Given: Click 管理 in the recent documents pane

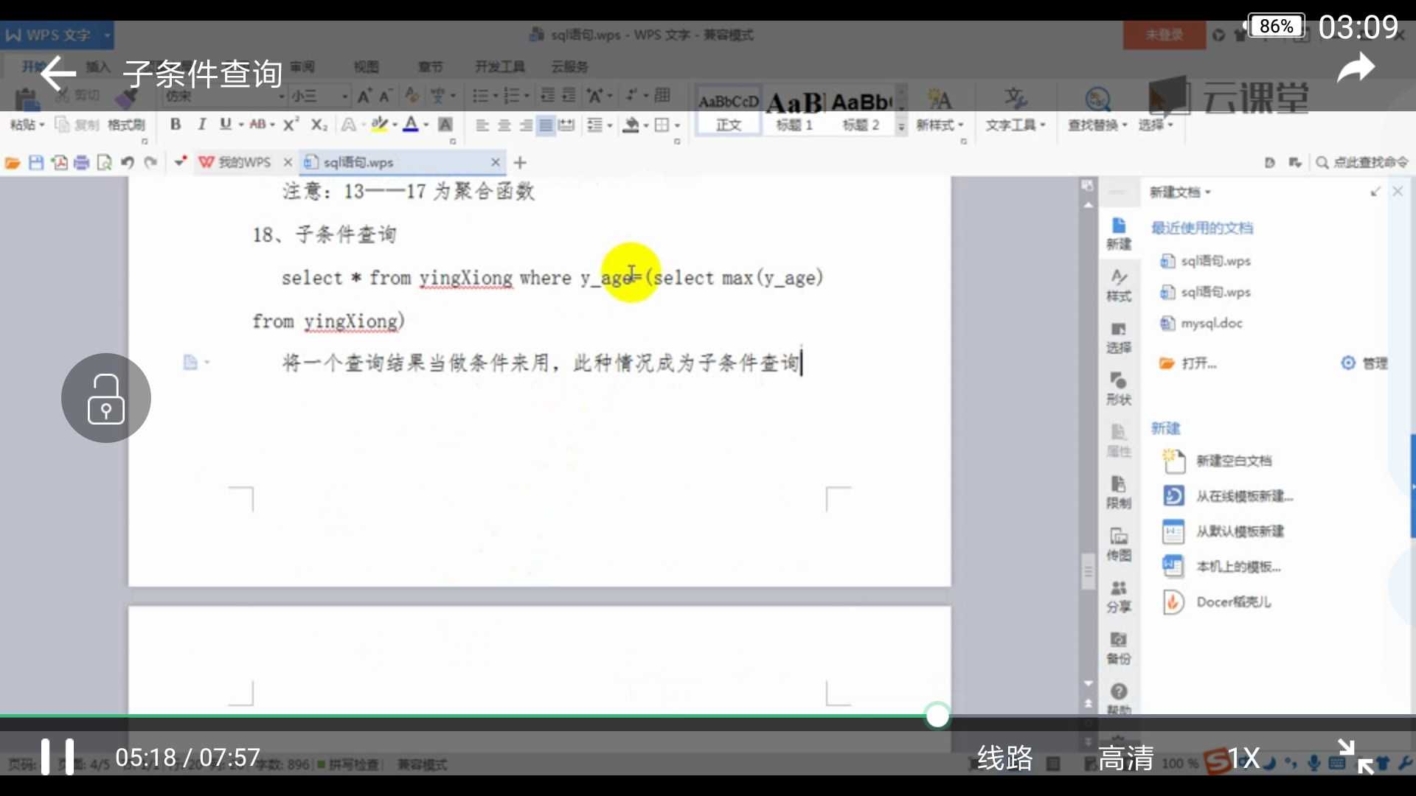Looking at the screenshot, I should 1365,363.
